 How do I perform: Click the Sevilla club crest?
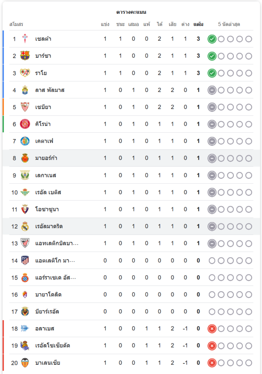[x=25, y=107]
